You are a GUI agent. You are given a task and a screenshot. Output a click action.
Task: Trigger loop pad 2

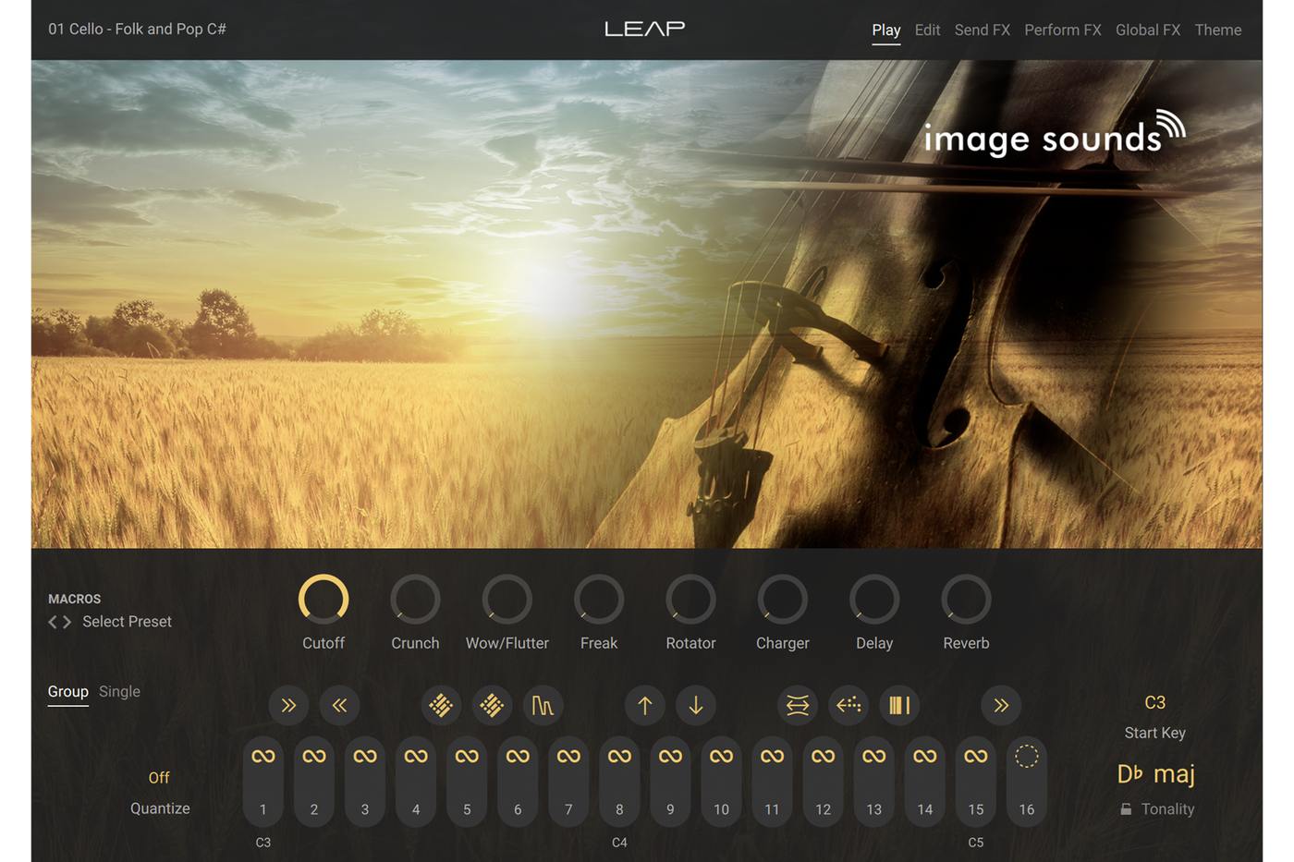(x=314, y=782)
